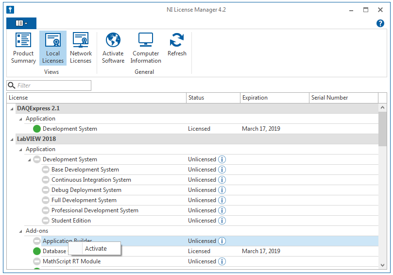Viewport: 393px width, 275px height.
Task: Sort by the Status column header
Action: [x=213, y=98]
